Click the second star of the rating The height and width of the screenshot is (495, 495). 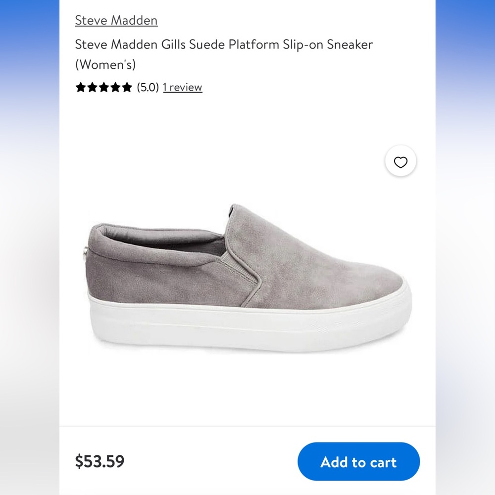(x=92, y=87)
